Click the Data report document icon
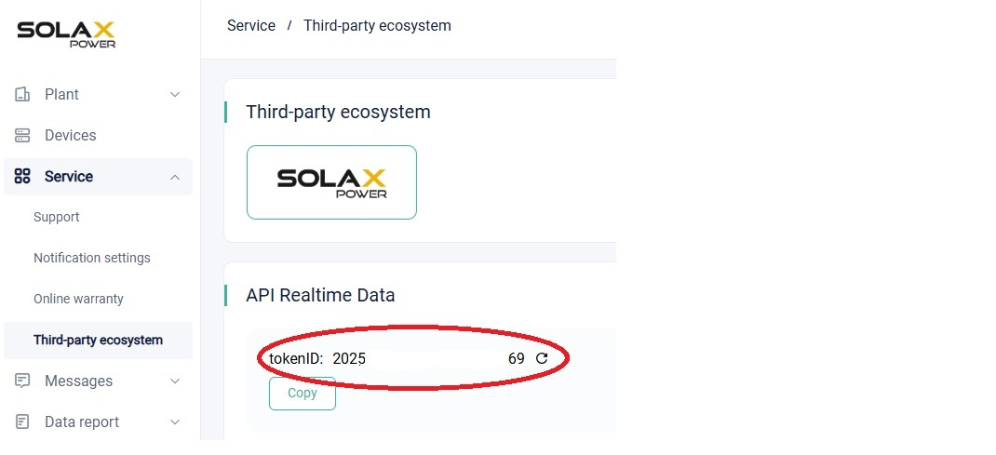The width and height of the screenshot is (996, 455). pos(22,422)
